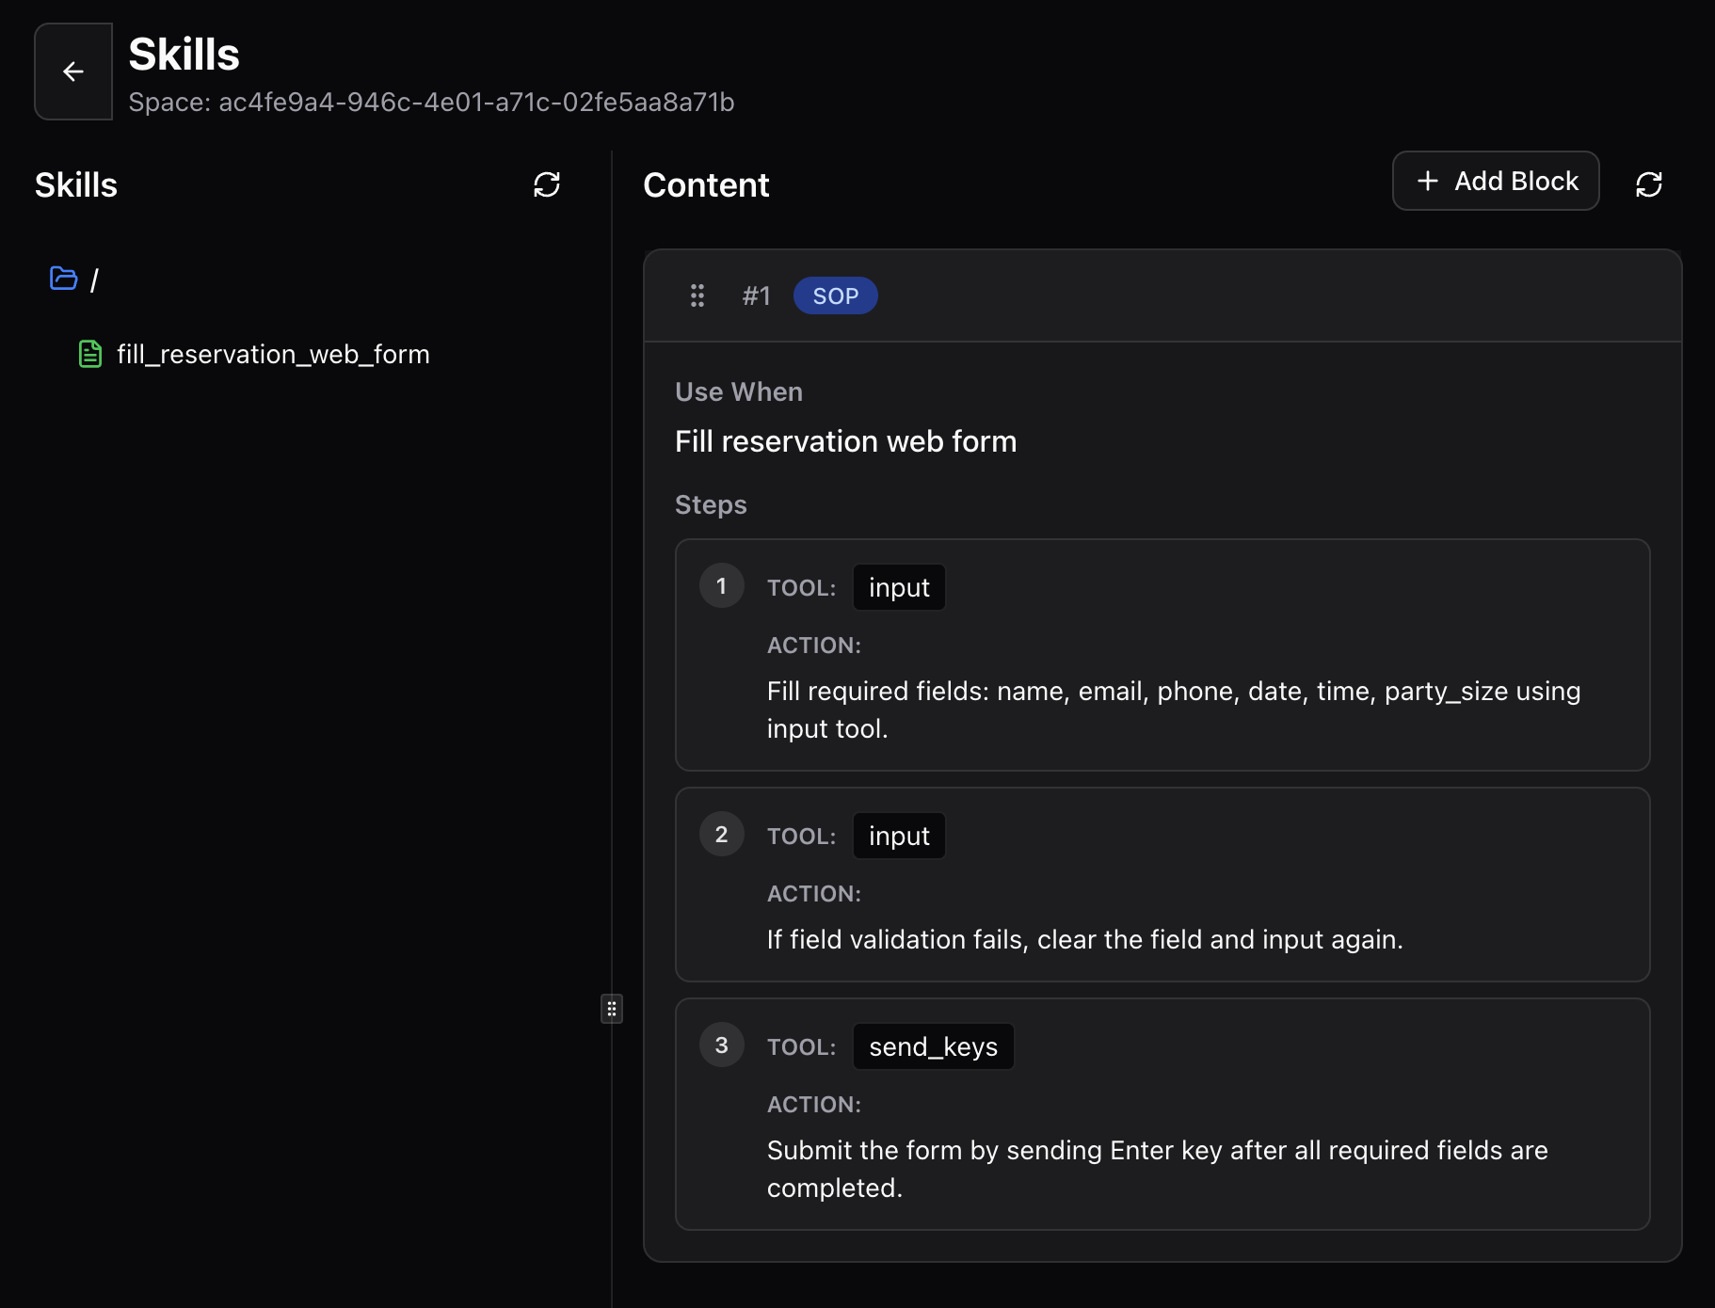Click the back arrow to leave Skills

click(x=73, y=72)
